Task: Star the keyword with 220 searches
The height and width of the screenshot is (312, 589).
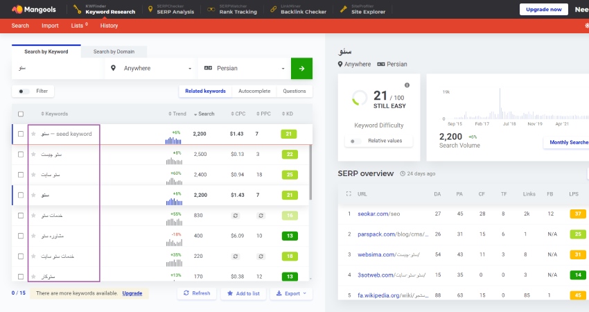Action: click(33, 257)
